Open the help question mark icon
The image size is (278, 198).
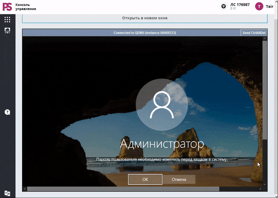click(x=7, y=112)
